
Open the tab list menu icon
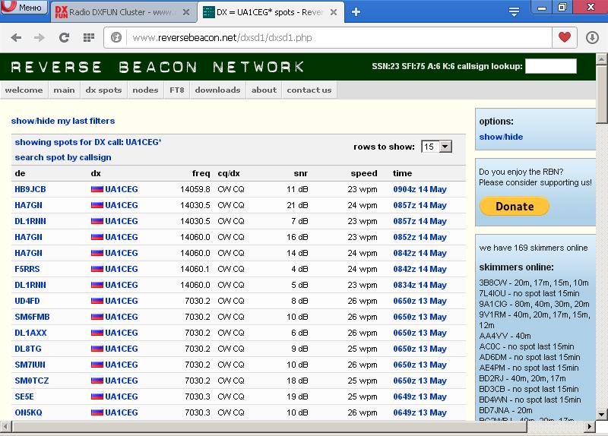[514, 12]
